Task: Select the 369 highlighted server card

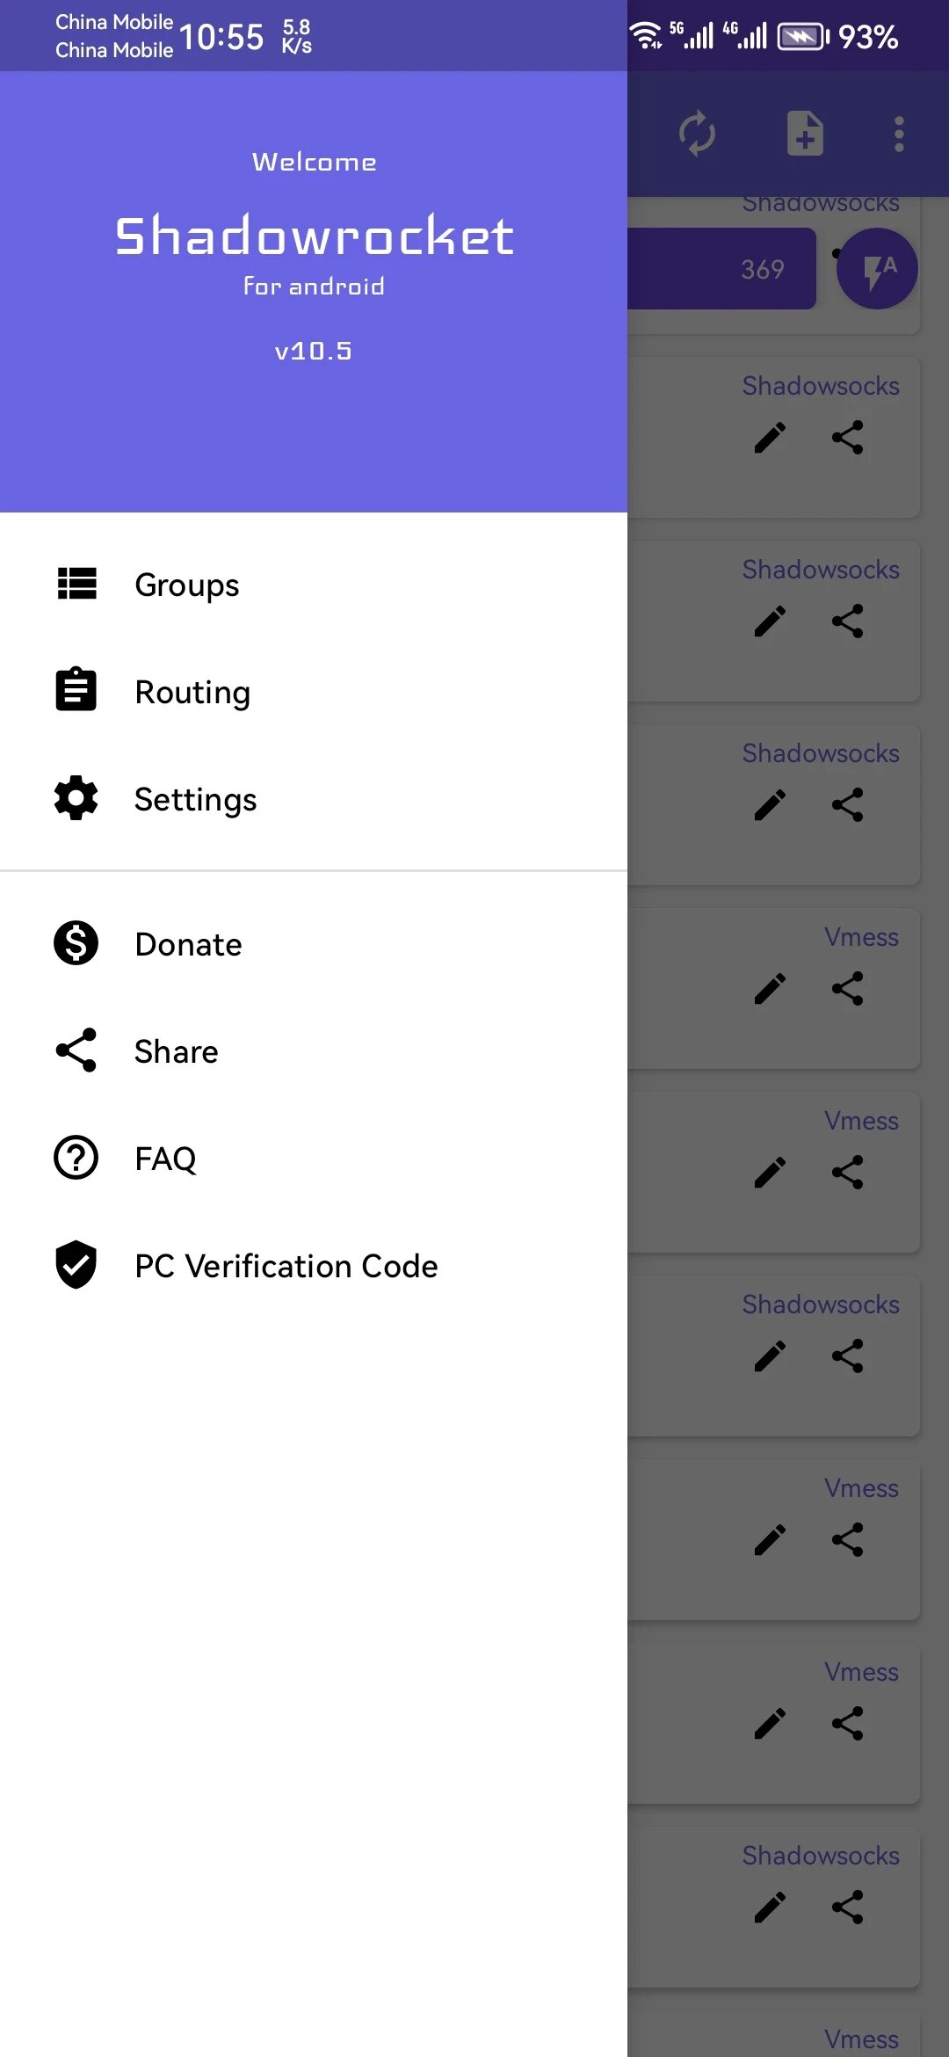Action: pos(722,269)
